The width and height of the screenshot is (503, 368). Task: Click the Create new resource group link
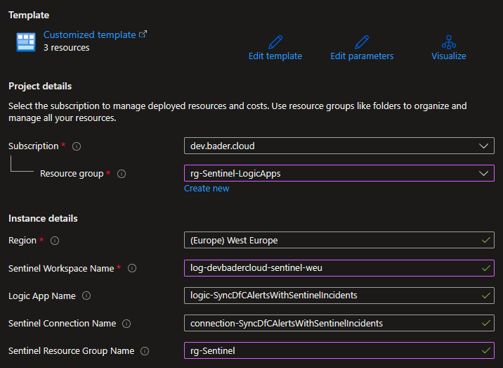(207, 189)
